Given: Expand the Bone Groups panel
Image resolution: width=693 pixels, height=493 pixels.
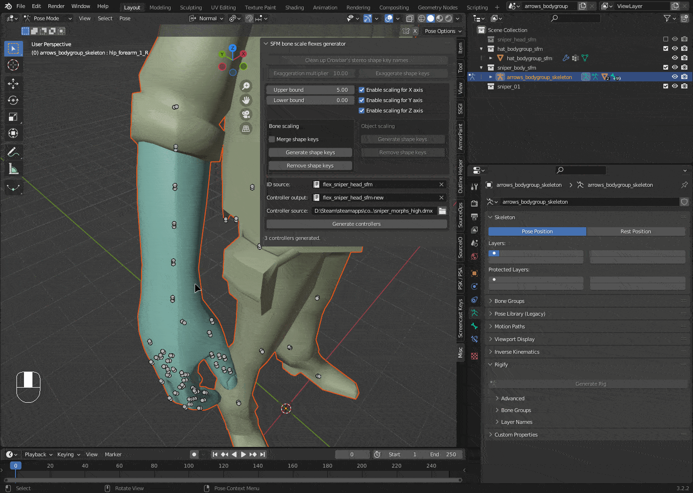Looking at the screenshot, I should 509,301.
